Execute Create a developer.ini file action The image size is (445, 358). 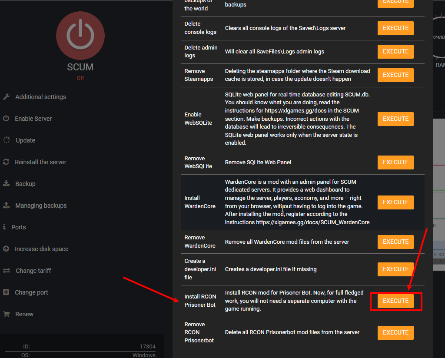(395, 269)
